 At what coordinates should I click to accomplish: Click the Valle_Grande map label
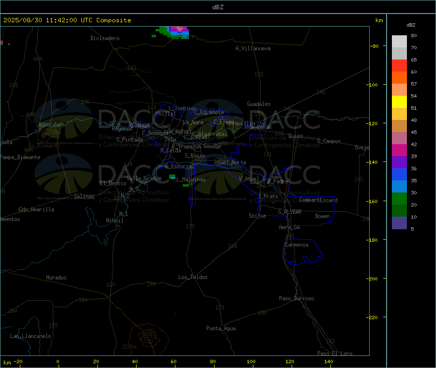click(x=144, y=178)
